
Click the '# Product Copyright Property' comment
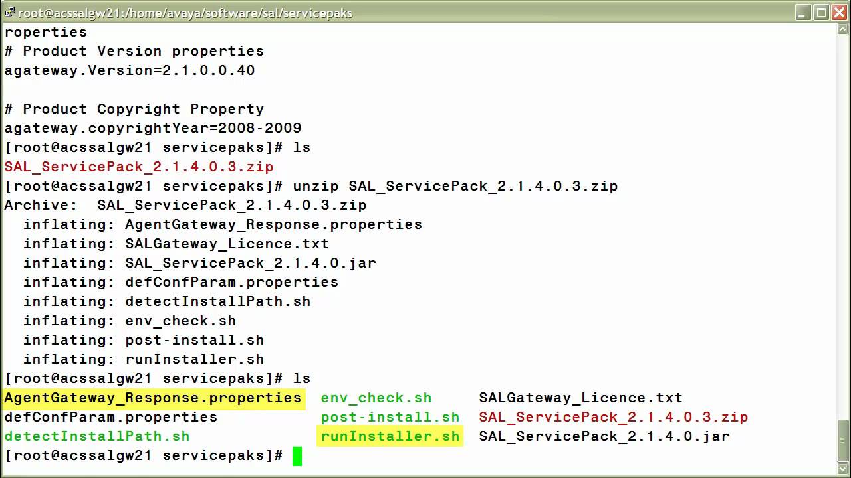click(134, 109)
